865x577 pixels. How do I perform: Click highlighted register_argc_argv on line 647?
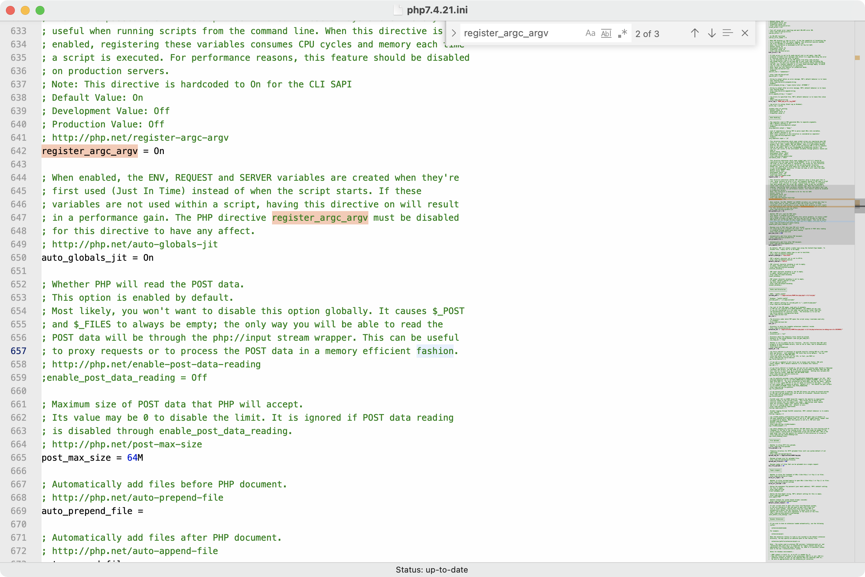pos(320,218)
